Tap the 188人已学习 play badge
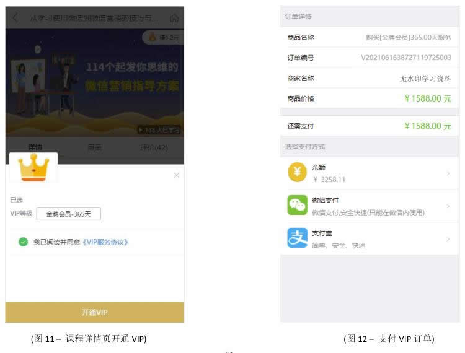 [x=159, y=129]
